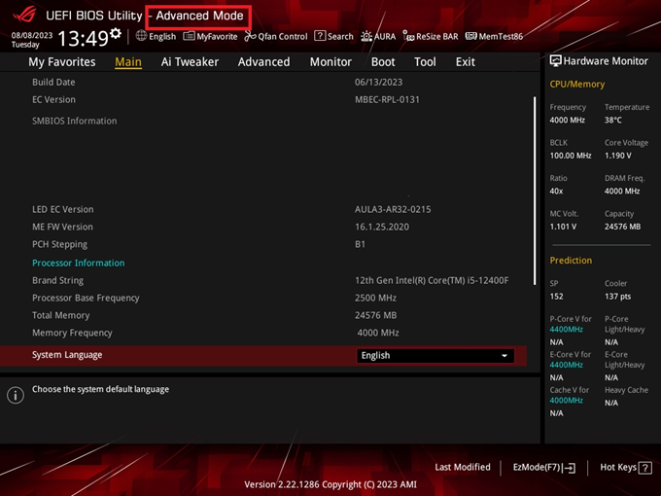Switch to the Boot tab

pos(383,62)
